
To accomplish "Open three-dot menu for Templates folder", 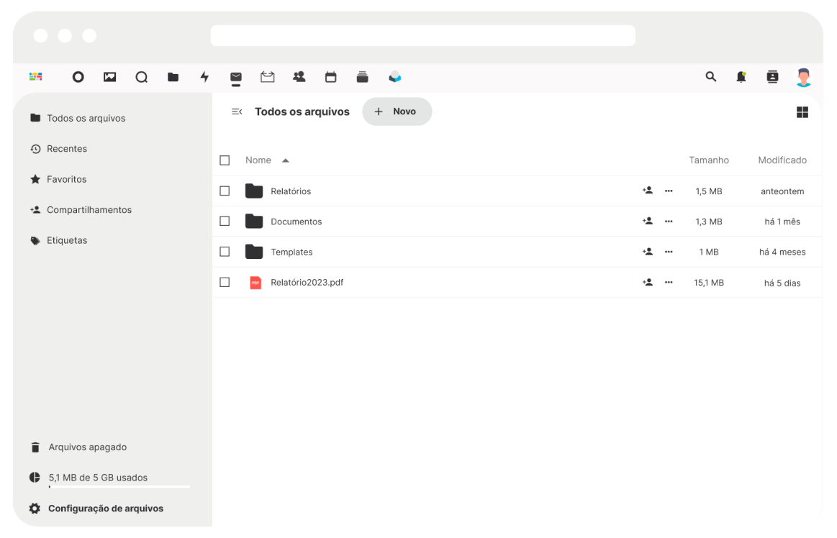I will click(x=669, y=252).
